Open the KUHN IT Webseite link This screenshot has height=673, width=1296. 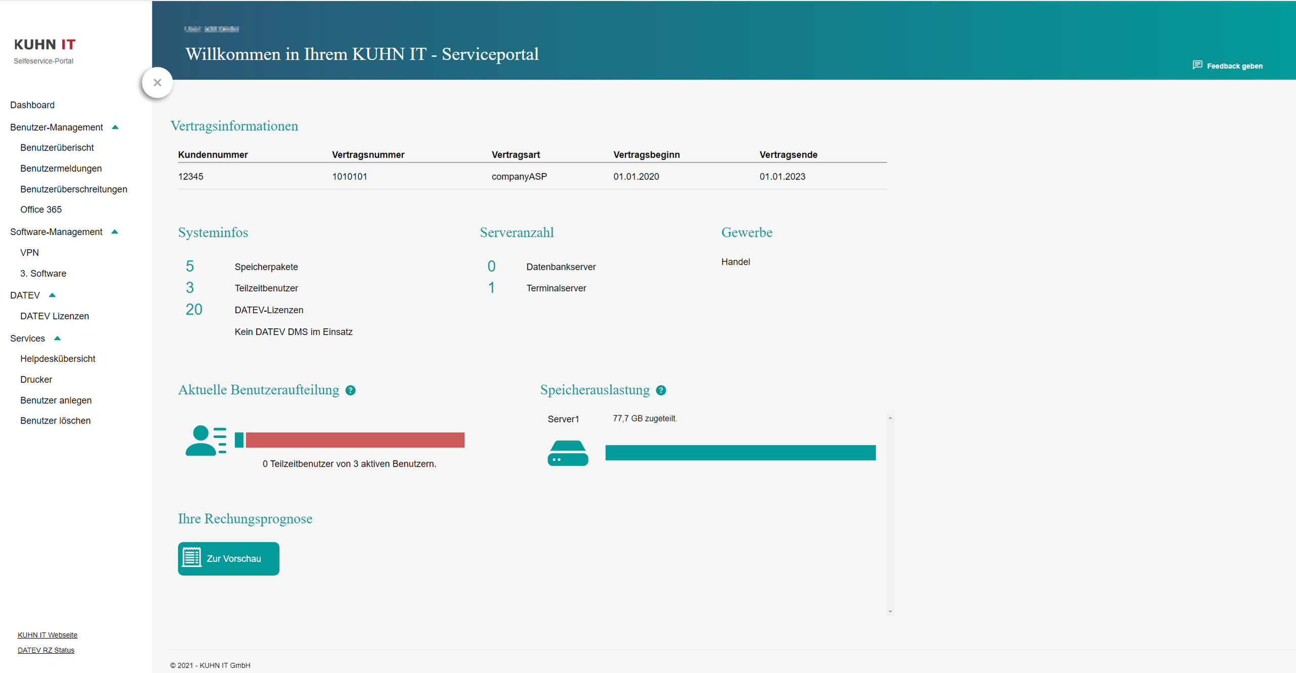[47, 634]
